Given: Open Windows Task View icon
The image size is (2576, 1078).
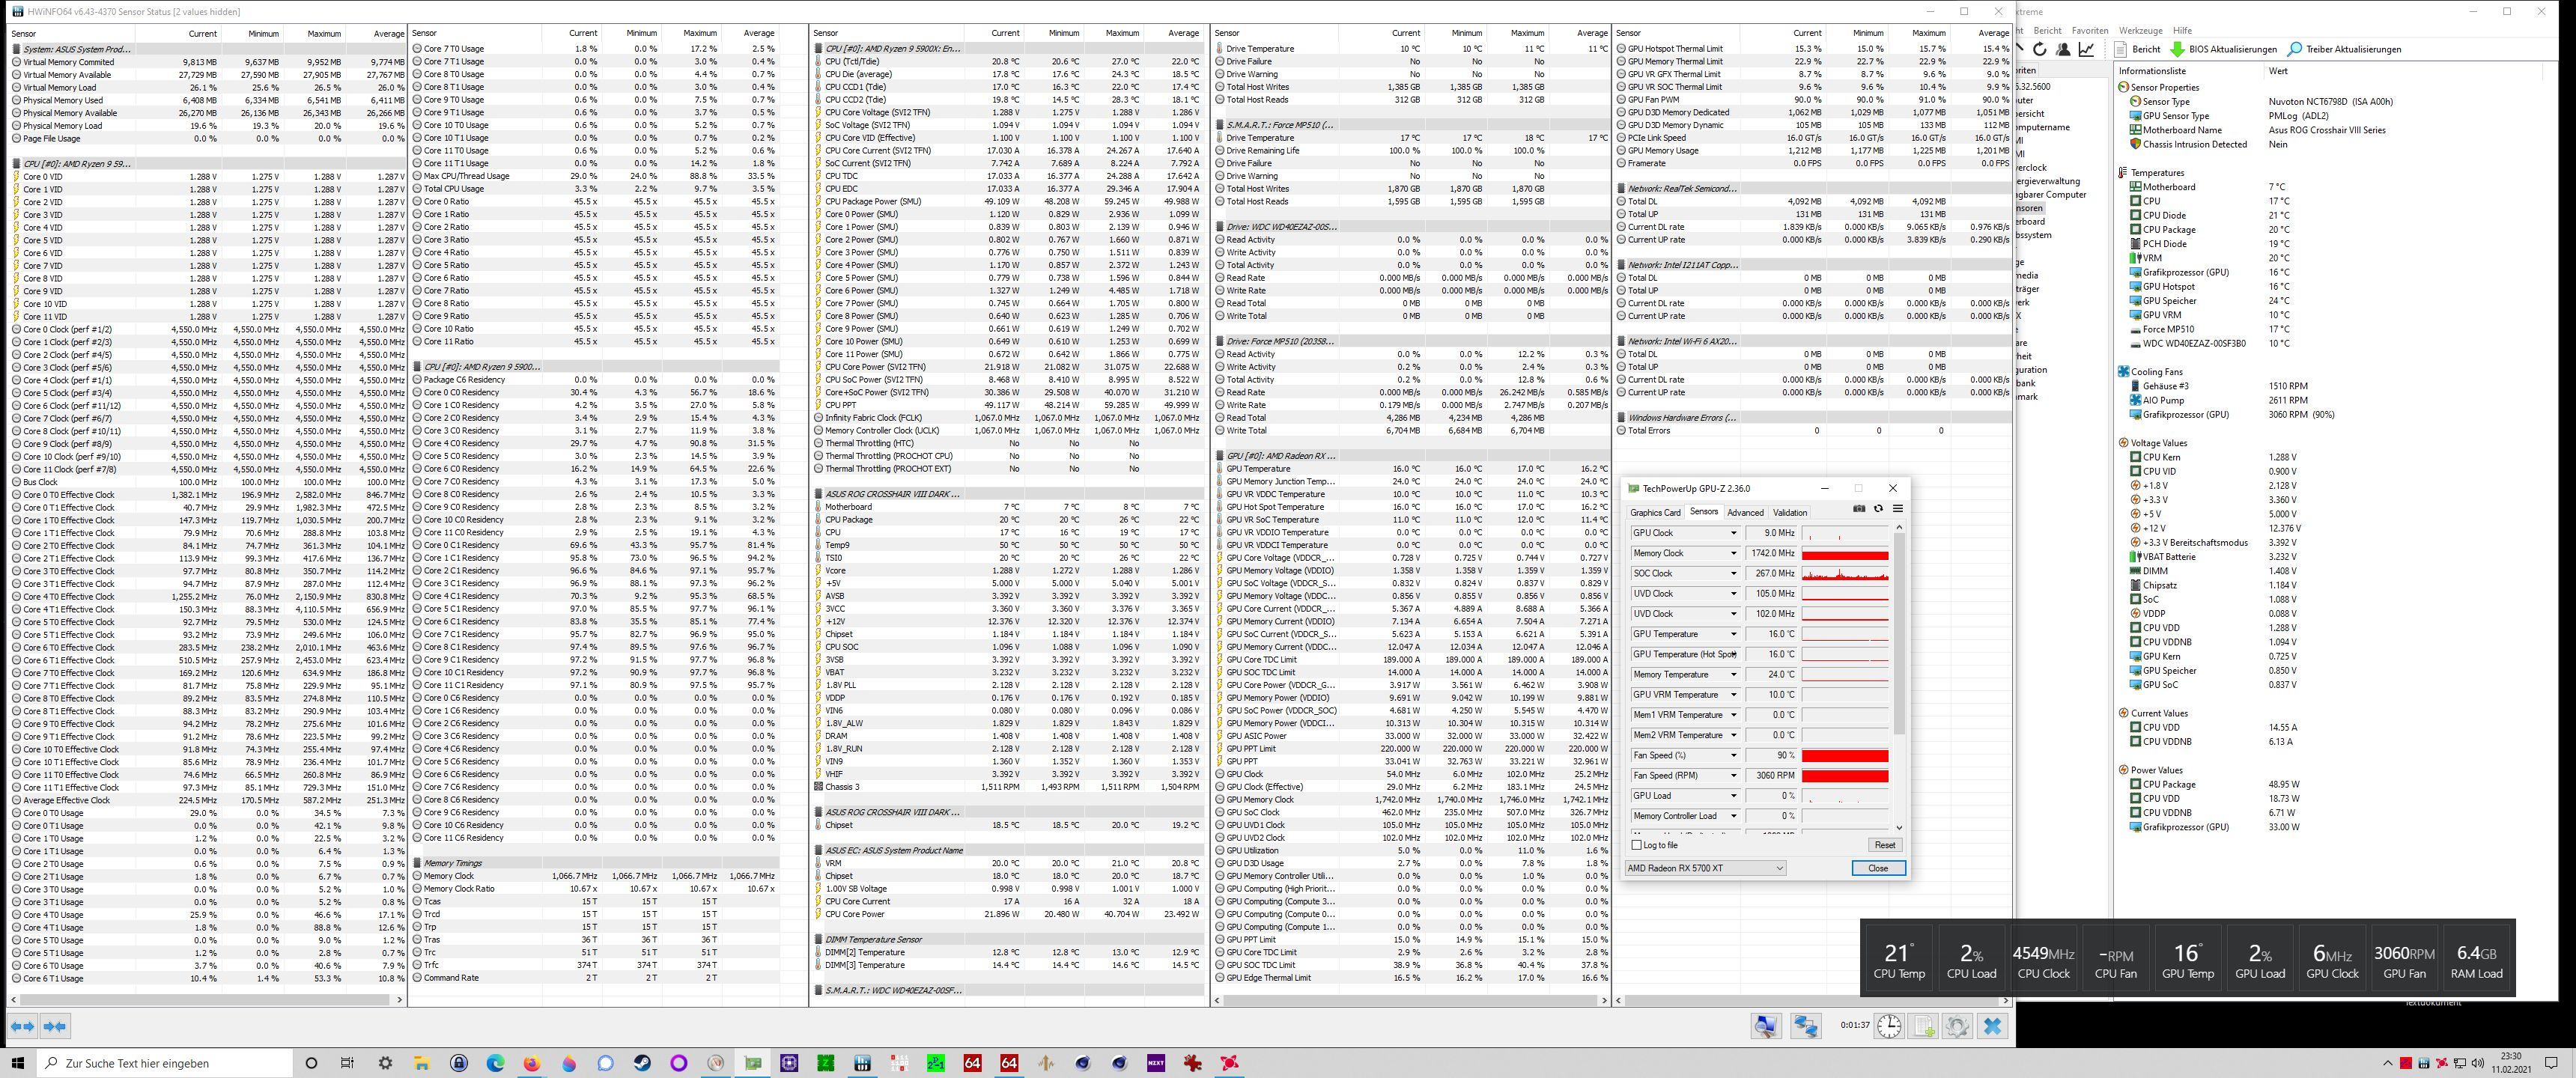Looking at the screenshot, I should click(x=347, y=1063).
